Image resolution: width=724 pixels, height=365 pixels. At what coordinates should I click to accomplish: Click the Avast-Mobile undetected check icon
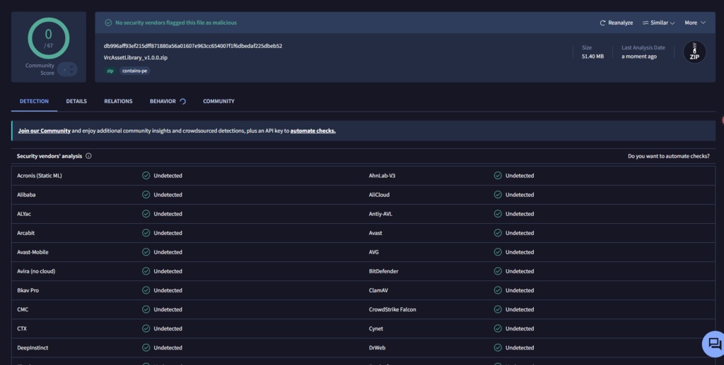[146, 252]
